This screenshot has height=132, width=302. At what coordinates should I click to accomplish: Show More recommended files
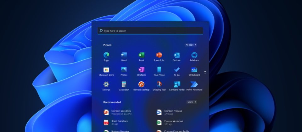pos(192,102)
